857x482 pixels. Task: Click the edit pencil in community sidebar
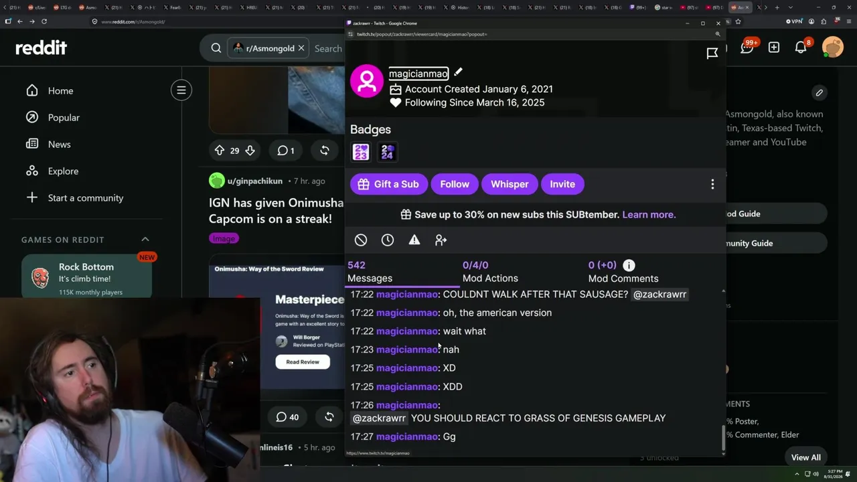coord(820,92)
